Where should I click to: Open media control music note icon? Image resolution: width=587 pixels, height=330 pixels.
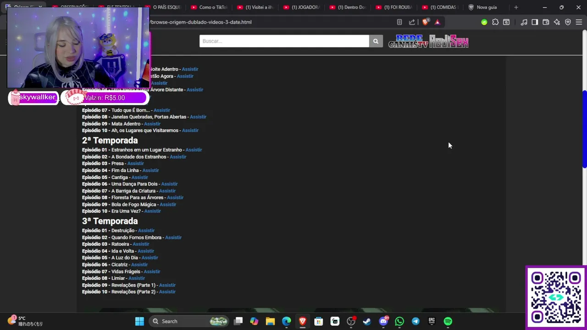(x=524, y=22)
